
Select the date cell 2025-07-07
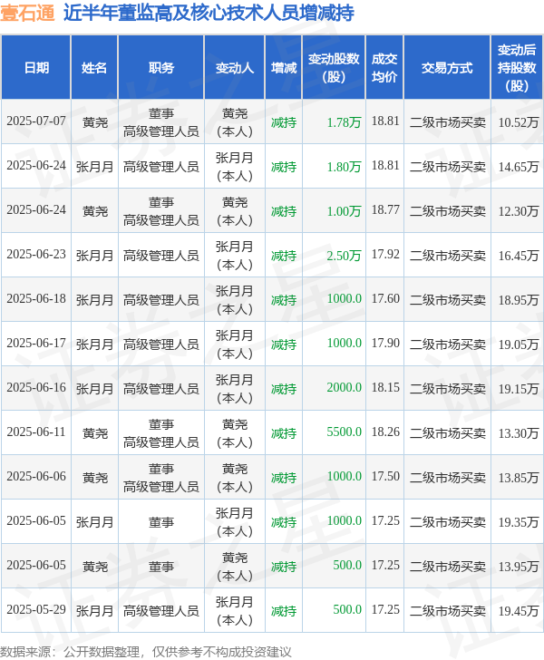coord(36,121)
